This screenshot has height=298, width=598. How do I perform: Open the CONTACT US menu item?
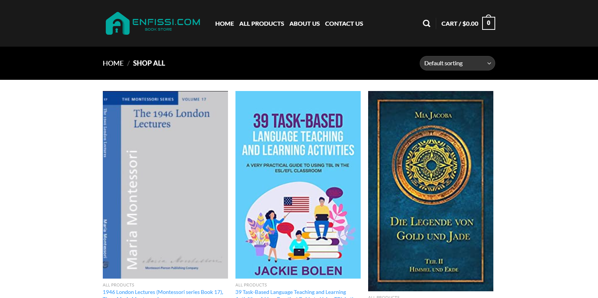pyautogui.click(x=344, y=23)
